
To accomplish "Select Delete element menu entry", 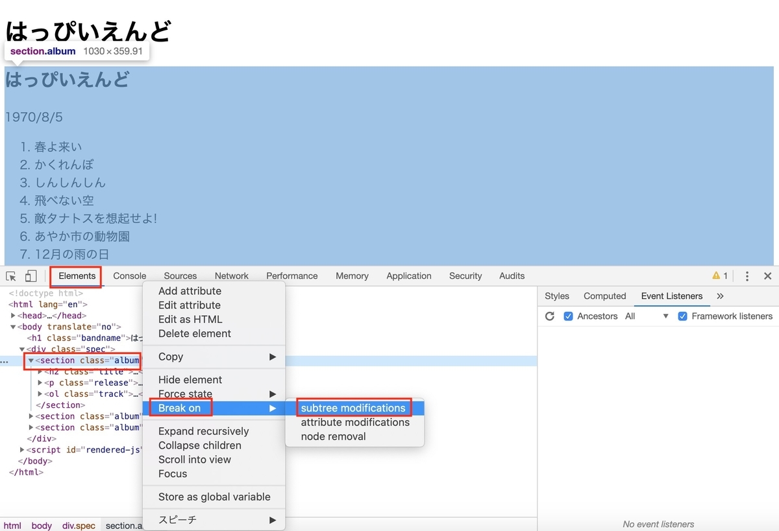I will click(x=214, y=334).
